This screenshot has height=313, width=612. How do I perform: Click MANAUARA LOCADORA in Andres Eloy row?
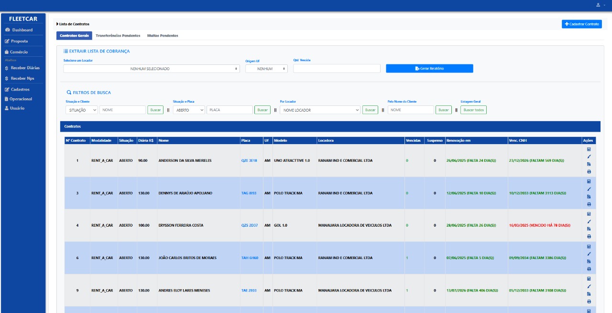(355, 290)
